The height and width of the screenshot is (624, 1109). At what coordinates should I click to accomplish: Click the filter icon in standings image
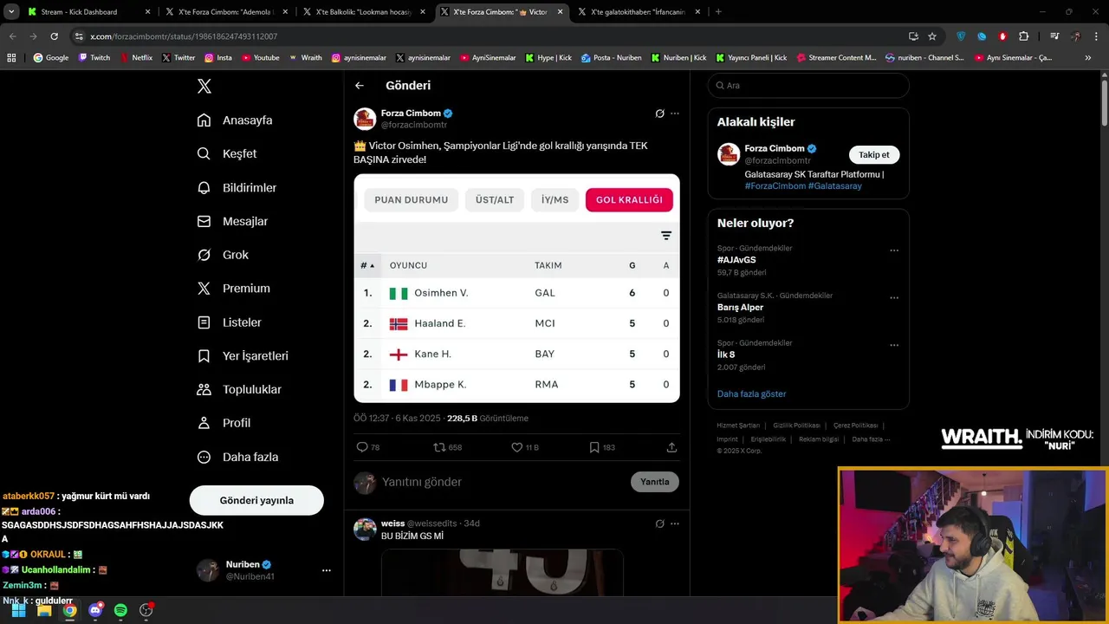coord(666,236)
